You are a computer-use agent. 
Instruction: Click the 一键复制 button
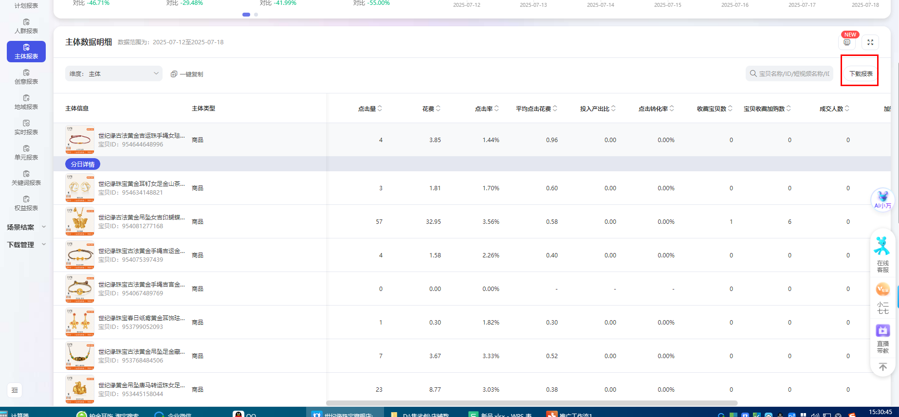pos(187,74)
